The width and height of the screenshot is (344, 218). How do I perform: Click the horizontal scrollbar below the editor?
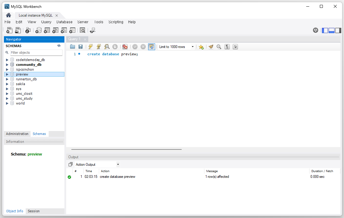coord(126,149)
